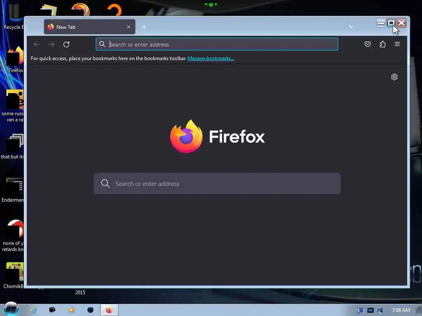Focus the center page search box
This screenshot has width=422, height=316.
coord(217,184)
